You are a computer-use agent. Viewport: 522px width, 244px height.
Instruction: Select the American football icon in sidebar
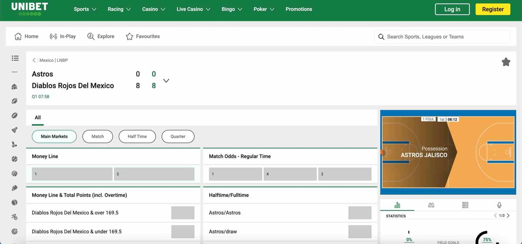(15, 101)
